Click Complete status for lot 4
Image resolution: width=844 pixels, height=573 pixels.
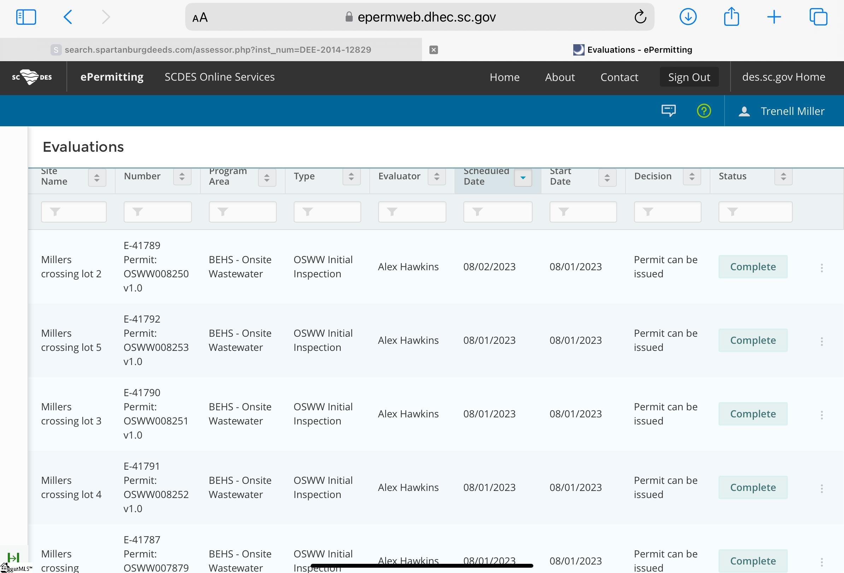753,488
